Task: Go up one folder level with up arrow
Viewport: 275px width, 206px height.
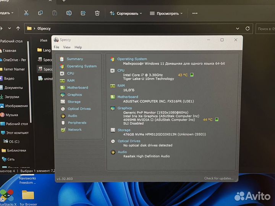Action: click(x=18, y=28)
